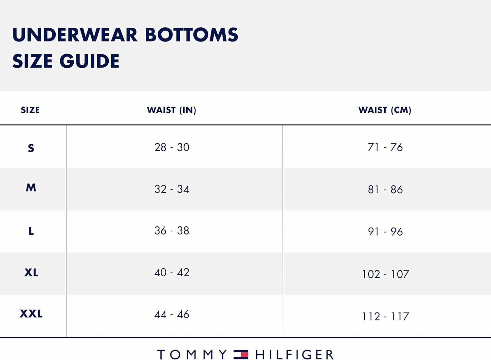Click the UNDERWEAR BOTTOMS title text
Viewport: 491px width, 360px height.
pyautogui.click(x=125, y=35)
